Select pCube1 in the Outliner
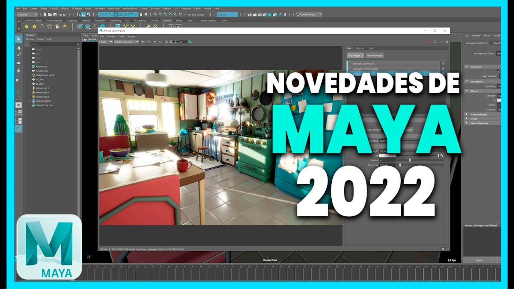This screenshot has height=289, width=514. [x=39, y=79]
